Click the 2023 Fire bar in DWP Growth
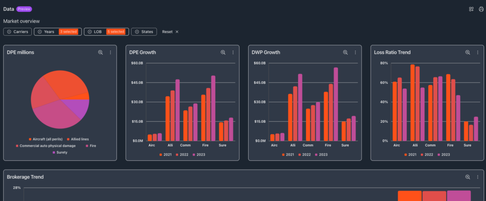 coord(336,104)
